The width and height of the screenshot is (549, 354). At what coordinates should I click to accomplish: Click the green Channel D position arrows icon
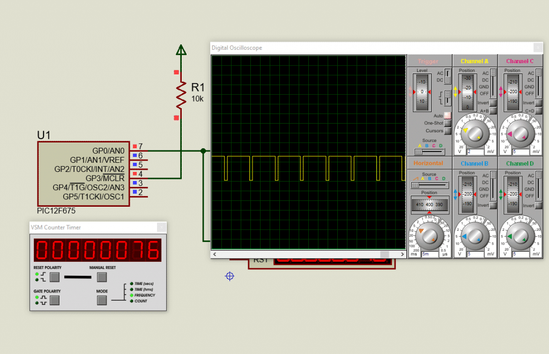(501, 194)
